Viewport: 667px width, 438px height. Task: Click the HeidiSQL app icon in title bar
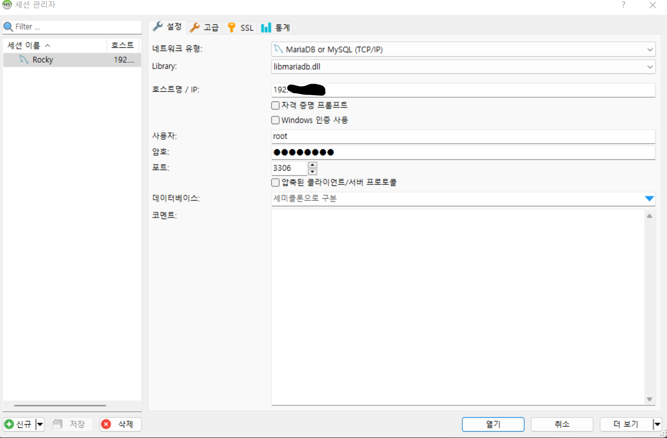pyautogui.click(x=7, y=5)
